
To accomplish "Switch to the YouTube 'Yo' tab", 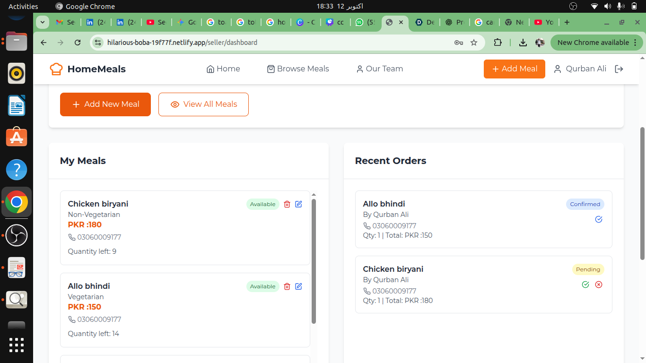I will [544, 22].
